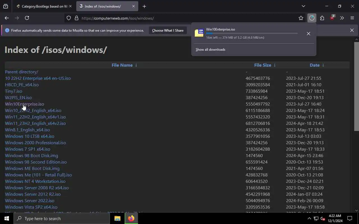
Task: Open uBlock Origin extension icon
Action: point(332,18)
